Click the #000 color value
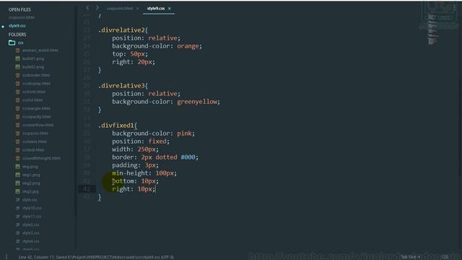The width and height of the screenshot is (462, 260). 188,157
